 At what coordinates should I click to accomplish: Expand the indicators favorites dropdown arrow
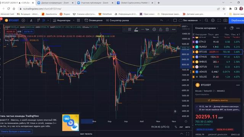point(74,20)
